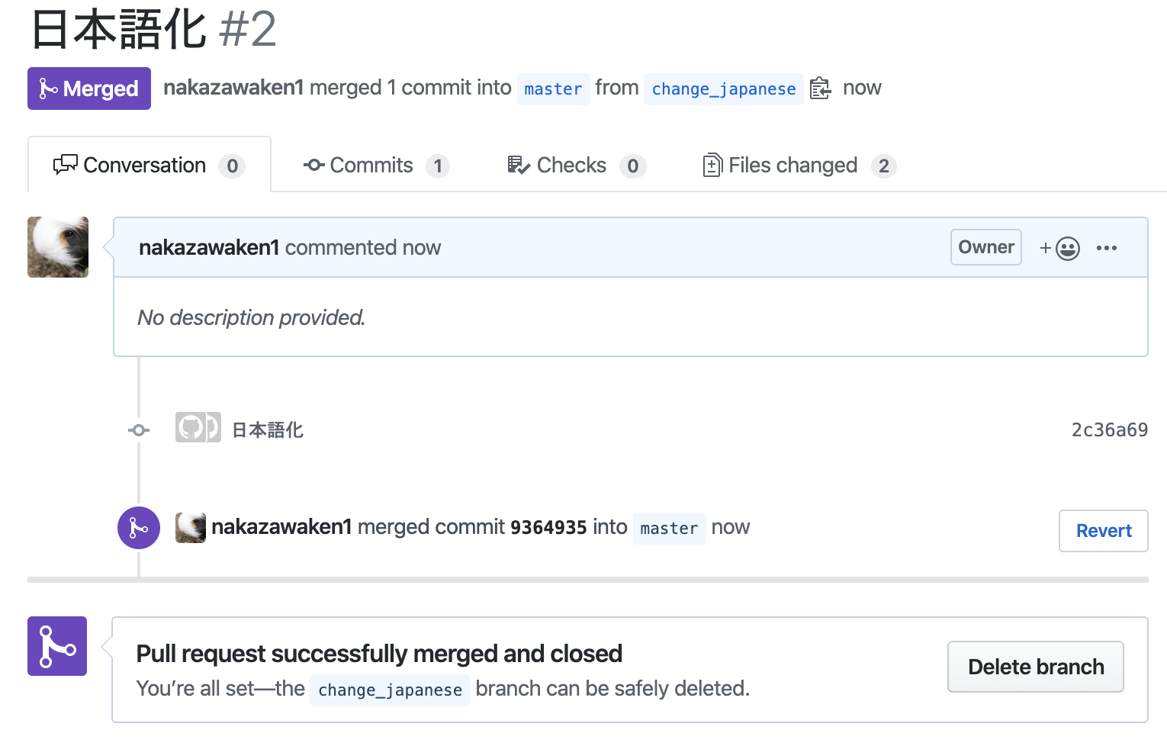
Task: Click the purple merged pull request icon
Action: click(x=57, y=646)
